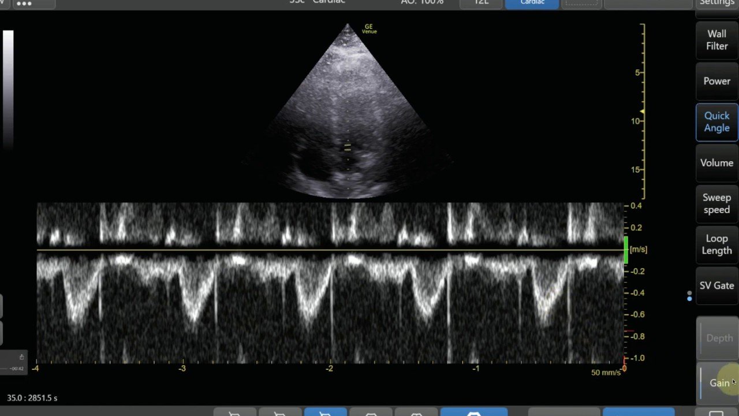
Task: Open the Loop Length option
Action: click(716, 244)
